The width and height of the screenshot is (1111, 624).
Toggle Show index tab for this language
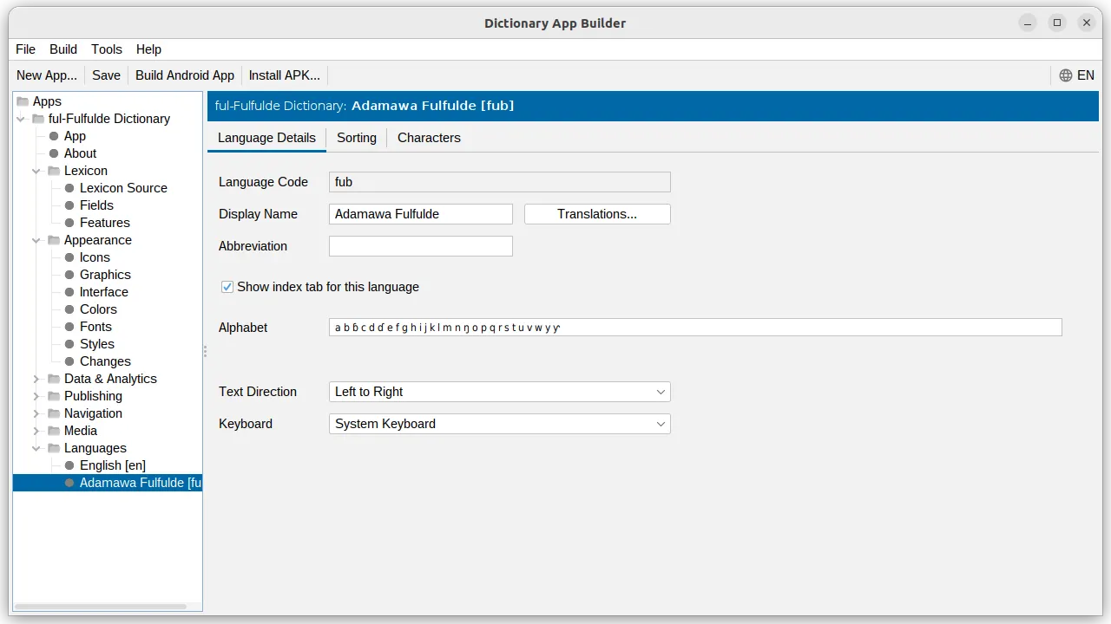(x=227, y=287)
